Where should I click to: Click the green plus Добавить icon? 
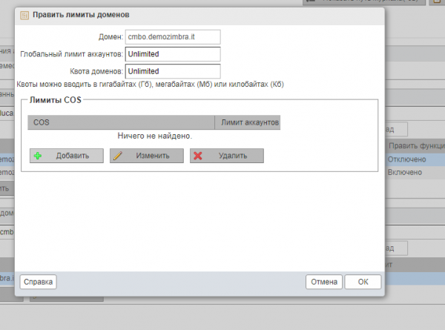click(x=38, y=156)
